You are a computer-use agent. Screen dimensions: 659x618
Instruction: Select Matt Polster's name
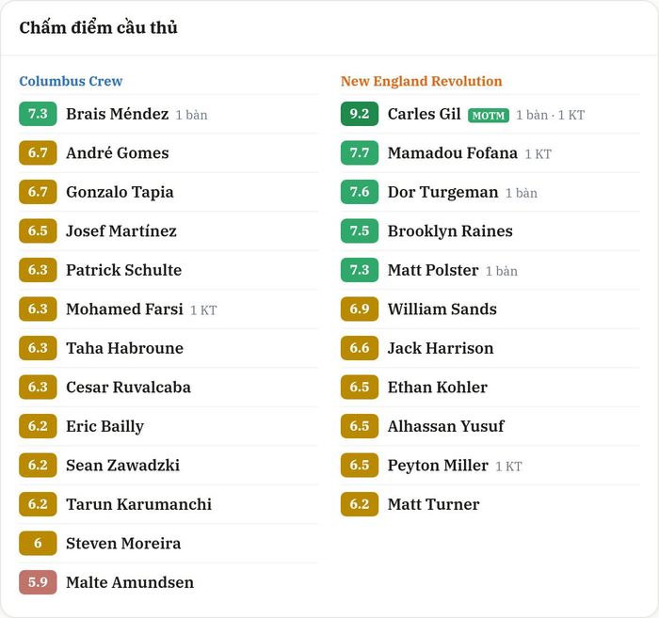tap(433, 270)
